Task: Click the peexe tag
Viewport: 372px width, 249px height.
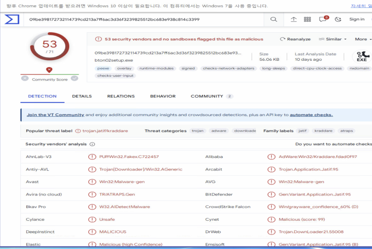Action: [x=103, y=68]
